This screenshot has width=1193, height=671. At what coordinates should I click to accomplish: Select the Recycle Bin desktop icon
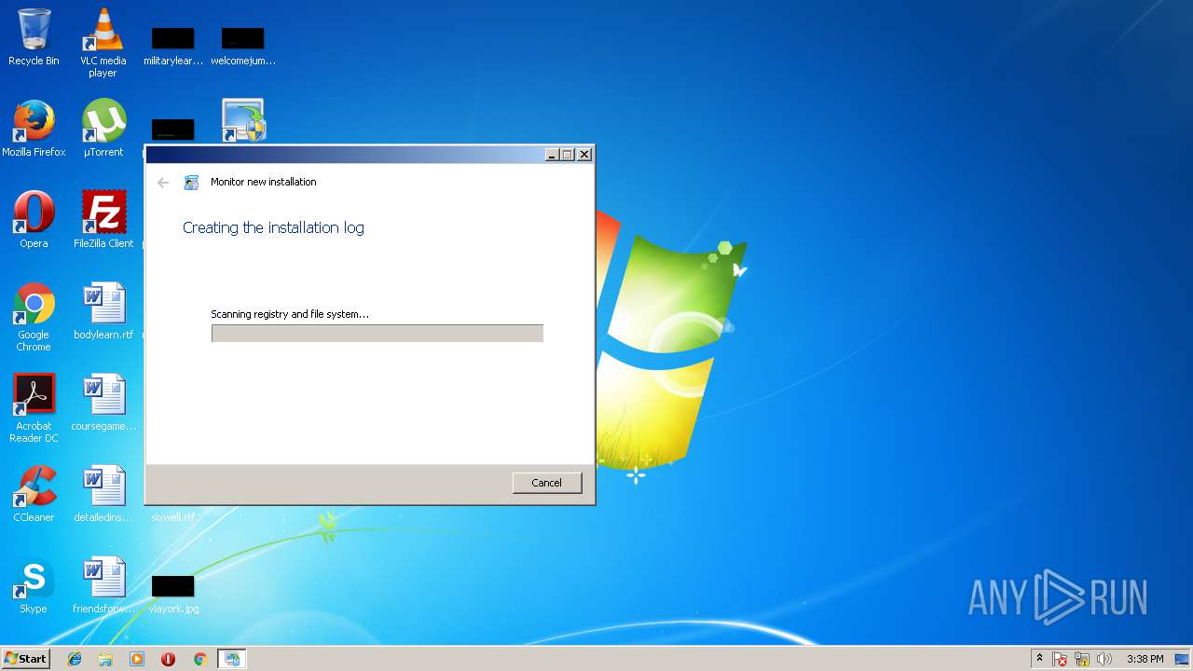coord(34,37)
